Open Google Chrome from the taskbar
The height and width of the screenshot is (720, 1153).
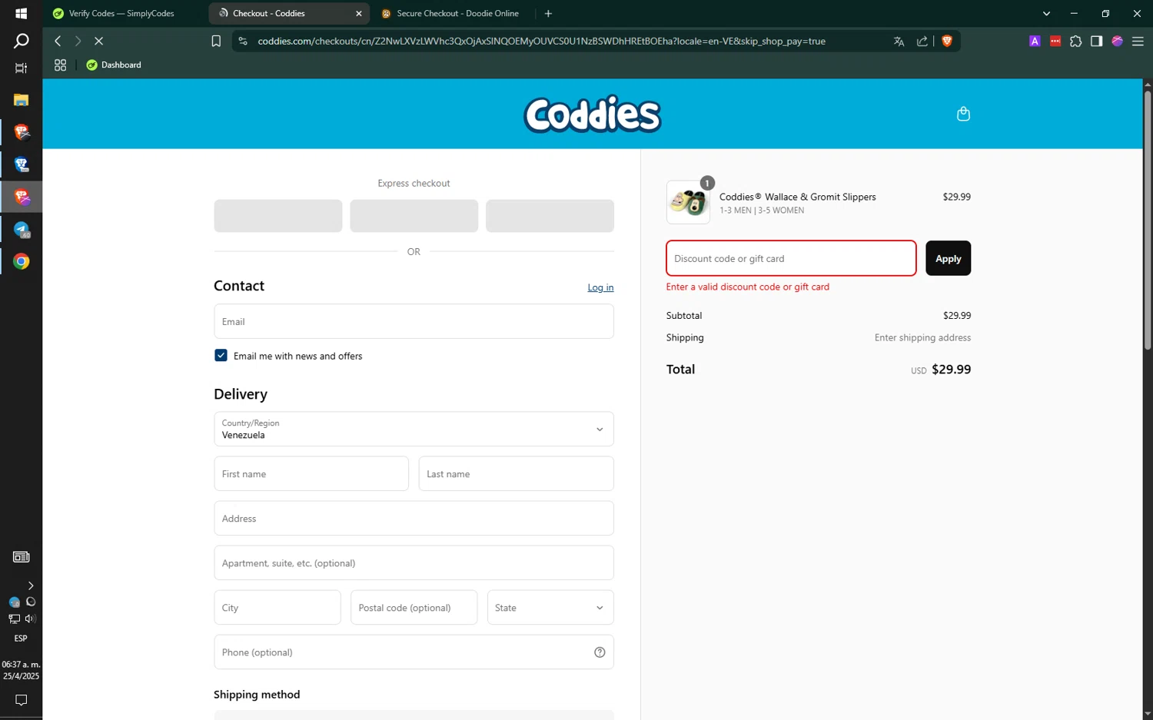pos(21,262)
